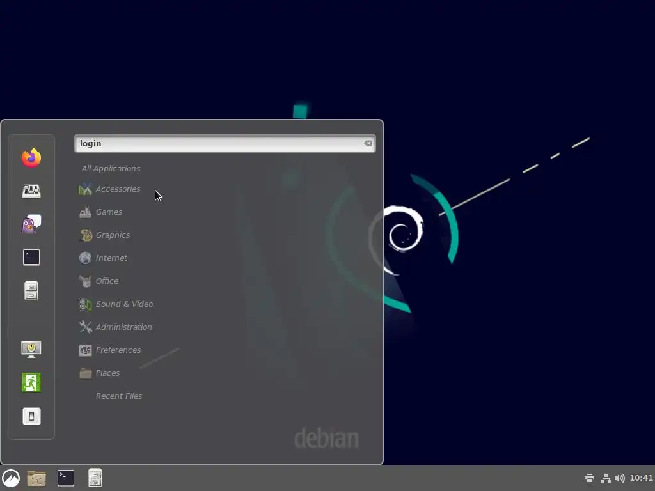Click the Accessories category icon

[85, 189]
